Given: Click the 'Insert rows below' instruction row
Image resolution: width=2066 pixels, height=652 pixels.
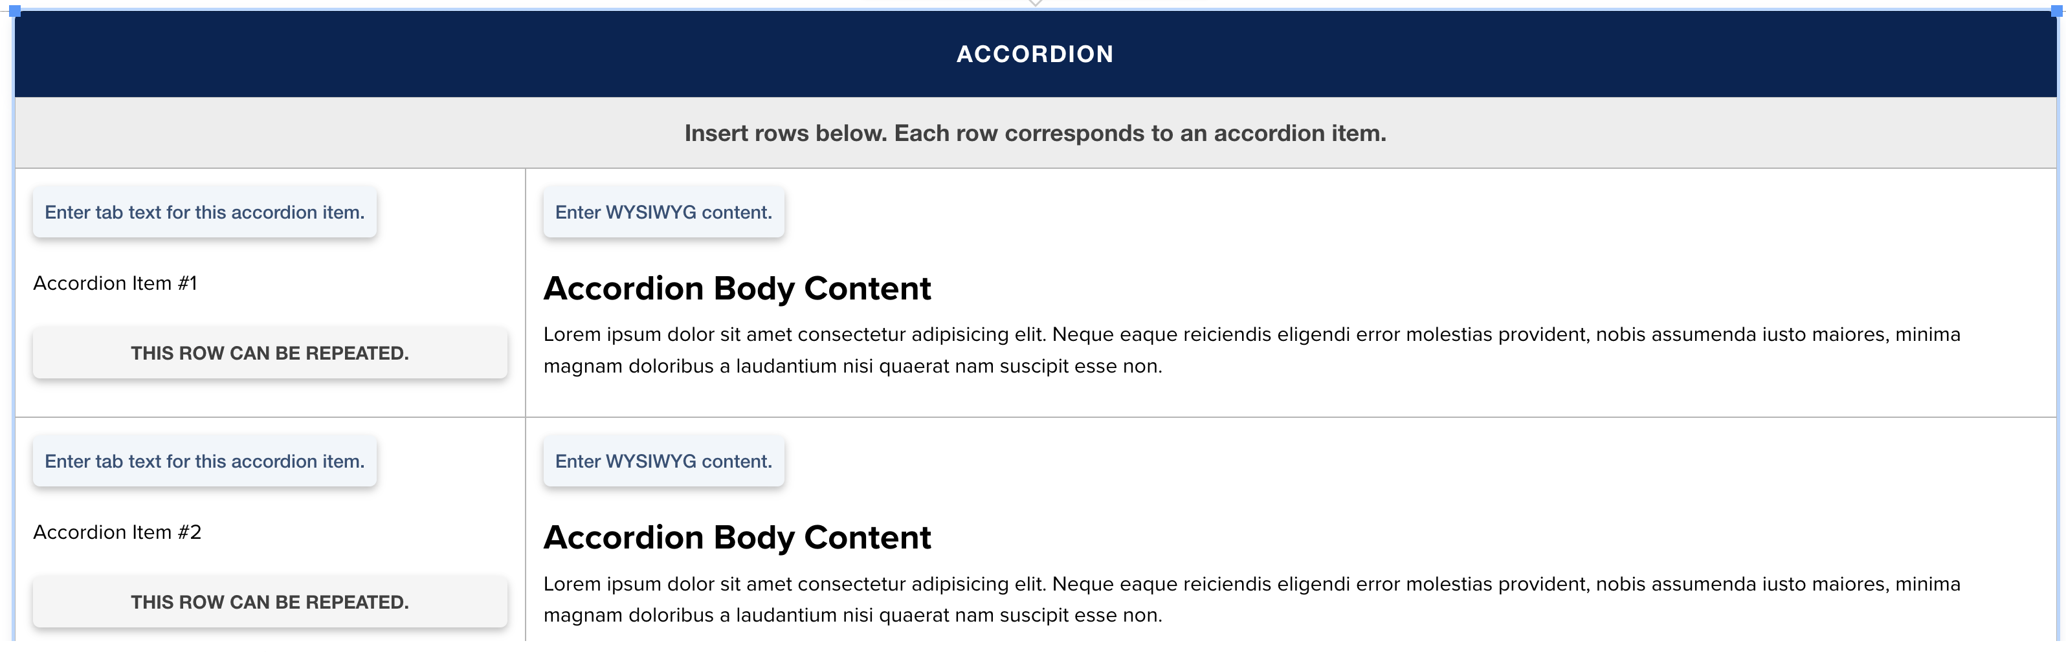Looking at the screenshot, I should (1034, 133).
